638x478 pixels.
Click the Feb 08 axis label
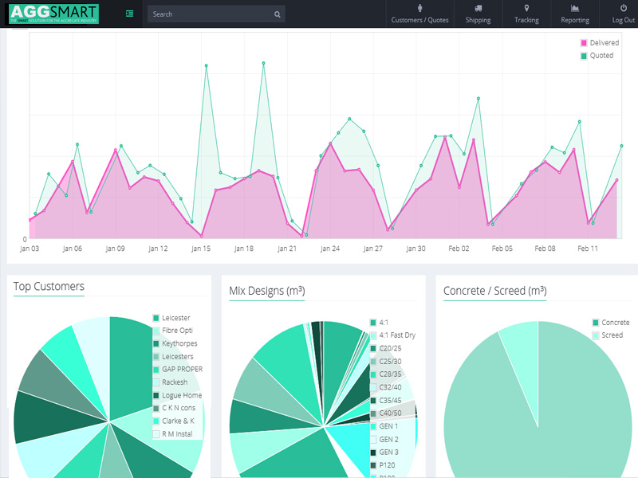tap(545, 249)
